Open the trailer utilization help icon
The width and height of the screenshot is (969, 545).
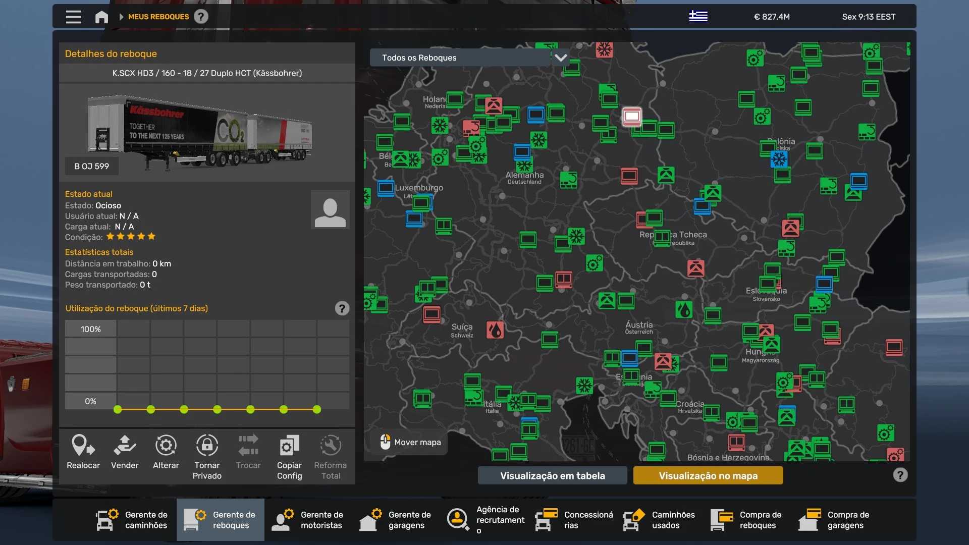(x=342, y=308)
